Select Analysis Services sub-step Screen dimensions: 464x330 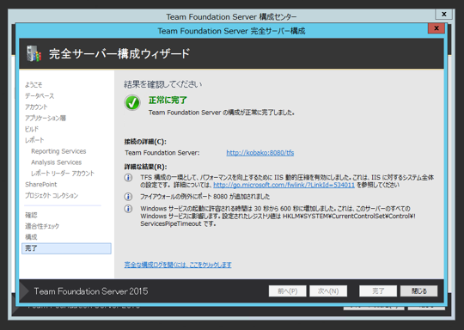pyautogui.click(x=56, y=162)
